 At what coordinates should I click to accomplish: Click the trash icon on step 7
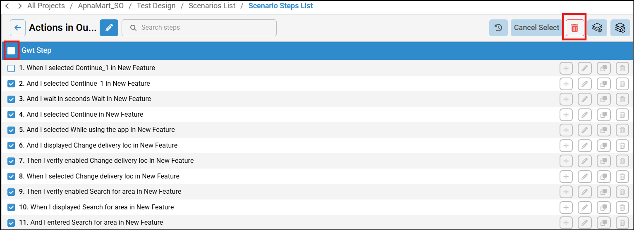622,161
